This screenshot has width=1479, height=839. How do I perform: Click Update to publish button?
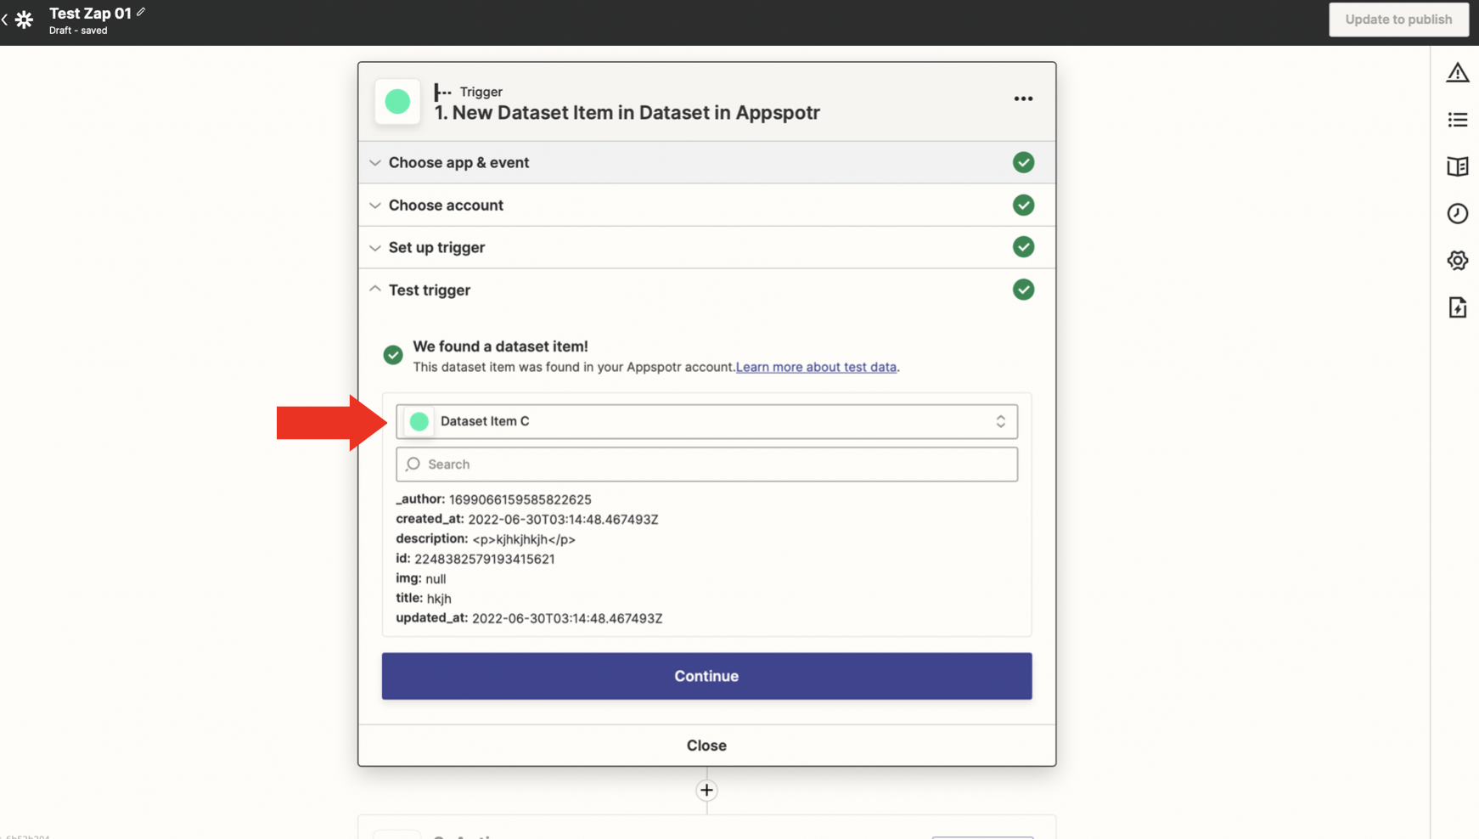coord(1398,20)
